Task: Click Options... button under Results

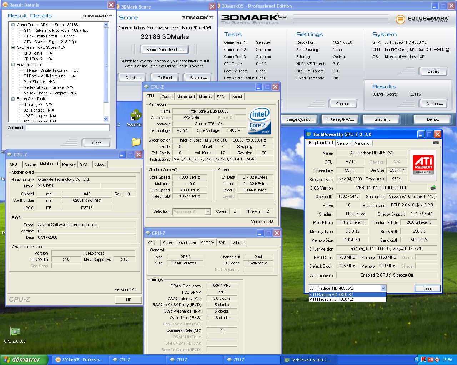Action: click(435, 104)
